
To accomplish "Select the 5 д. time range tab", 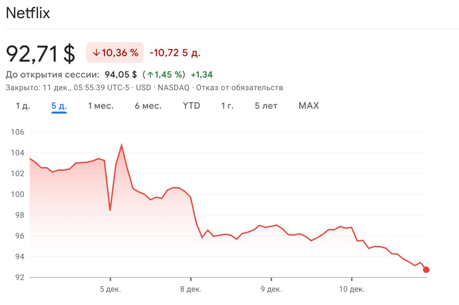I will click(x=59, y=106).
